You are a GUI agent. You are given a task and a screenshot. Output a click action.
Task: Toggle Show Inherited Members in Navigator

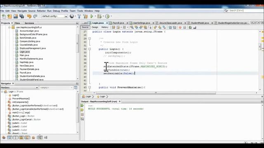tap(4, 138)
